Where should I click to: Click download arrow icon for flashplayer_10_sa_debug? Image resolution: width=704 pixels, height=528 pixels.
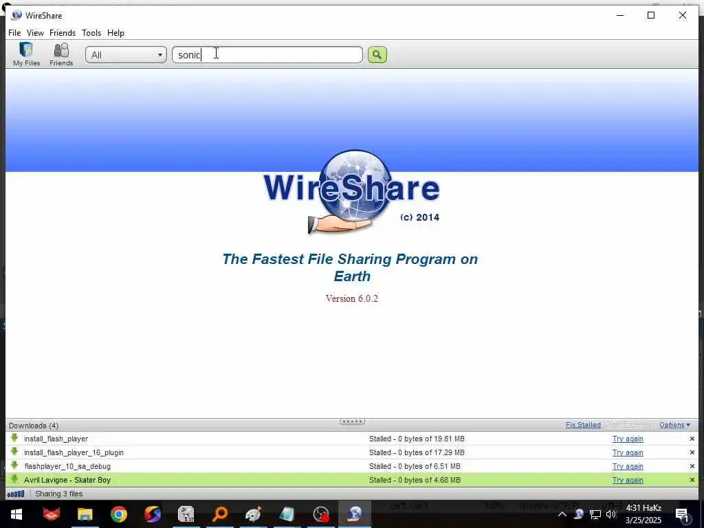[14, 465]
